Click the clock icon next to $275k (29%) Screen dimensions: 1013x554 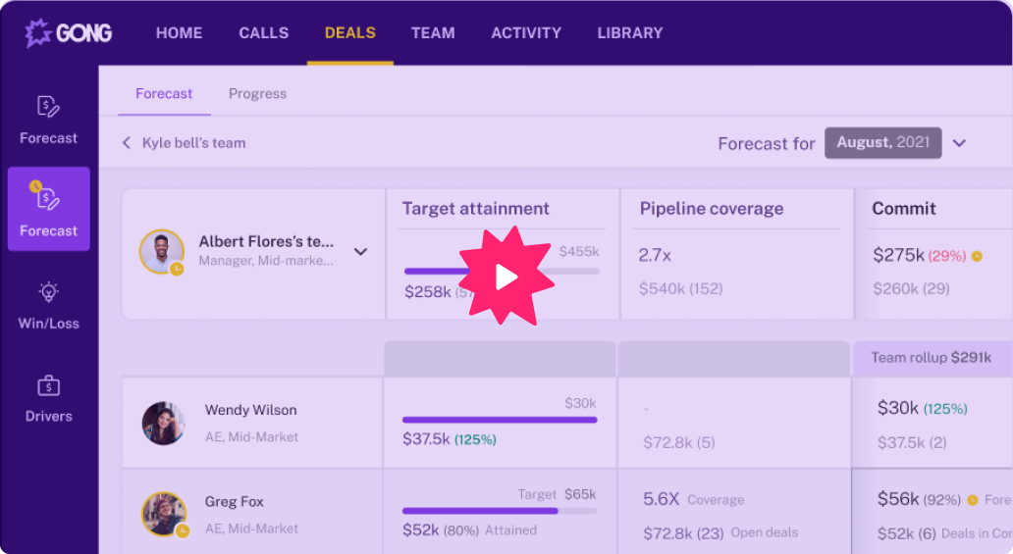coord(977,256)
